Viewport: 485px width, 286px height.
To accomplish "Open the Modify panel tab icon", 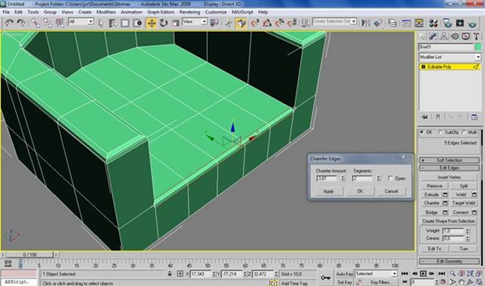I will [x=433, y=36].
